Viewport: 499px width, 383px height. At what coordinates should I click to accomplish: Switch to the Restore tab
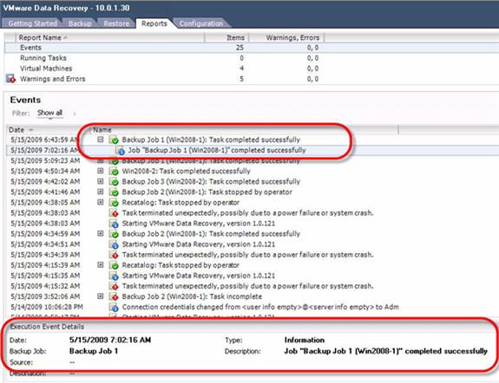(116, 23)
